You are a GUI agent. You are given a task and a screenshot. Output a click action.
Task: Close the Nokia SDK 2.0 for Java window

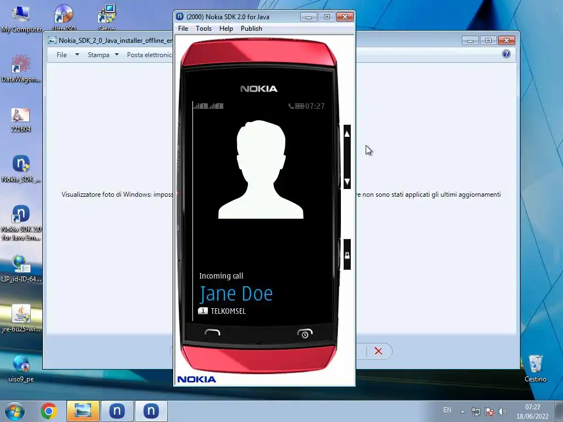[345, 17]
